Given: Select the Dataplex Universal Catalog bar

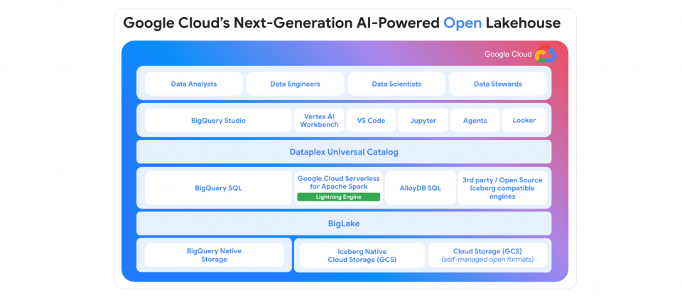Looking at the screenshot, I should (344, 152).
